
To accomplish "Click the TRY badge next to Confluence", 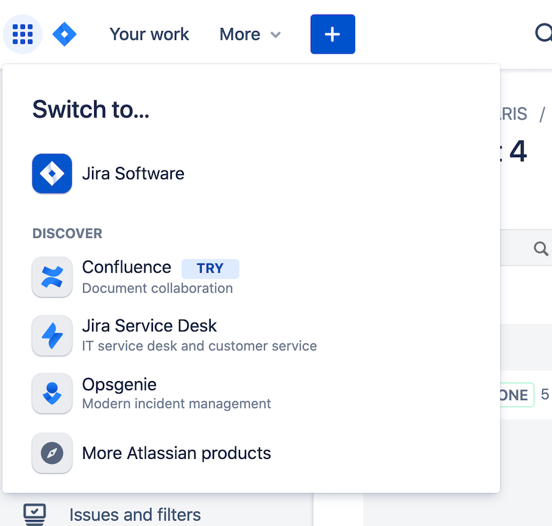I will pyautogui.click(x=210, y=268).
